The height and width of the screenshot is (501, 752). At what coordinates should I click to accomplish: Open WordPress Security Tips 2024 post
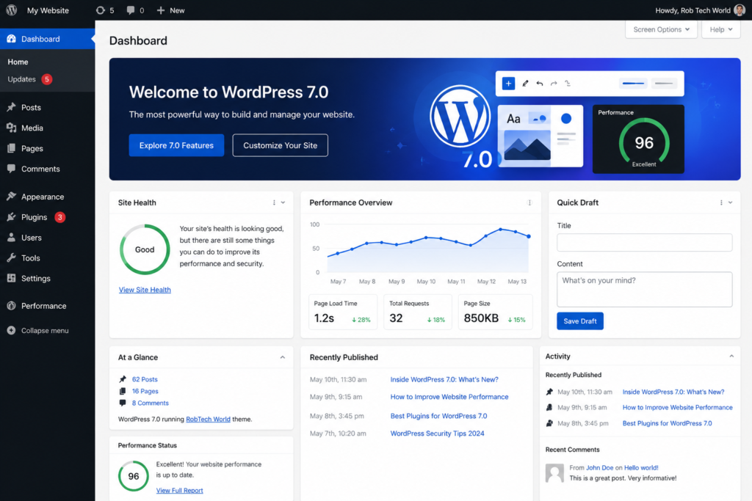(437, 434)
